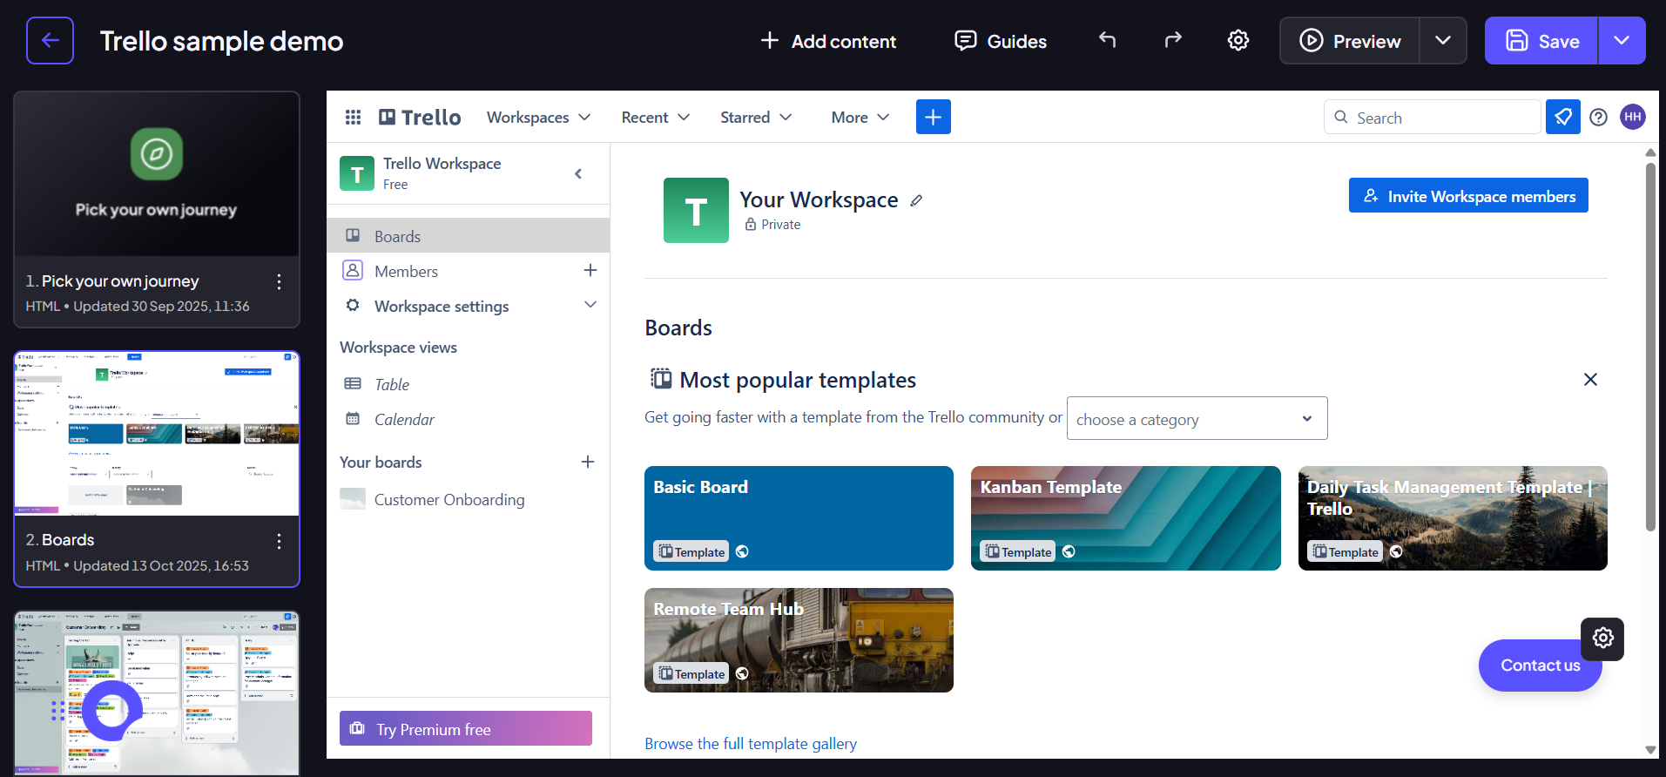Open the Recent dropdown
Viewport: 1666px width, 777px height.
655,117
